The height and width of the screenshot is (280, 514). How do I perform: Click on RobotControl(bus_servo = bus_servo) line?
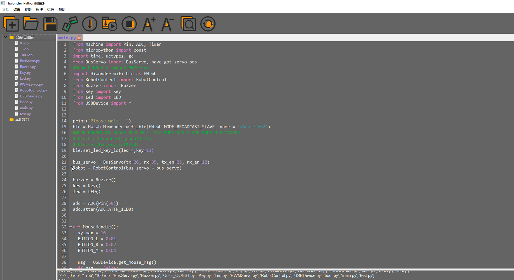pos(127,168)
